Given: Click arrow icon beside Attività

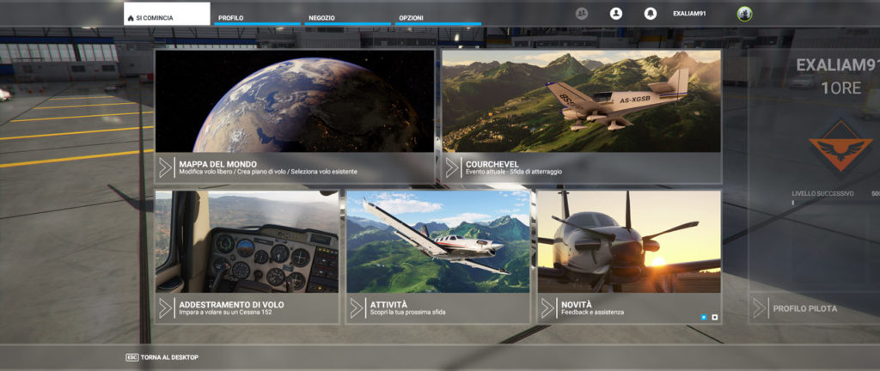Looking at the screenshot, I should pos(357,308).
